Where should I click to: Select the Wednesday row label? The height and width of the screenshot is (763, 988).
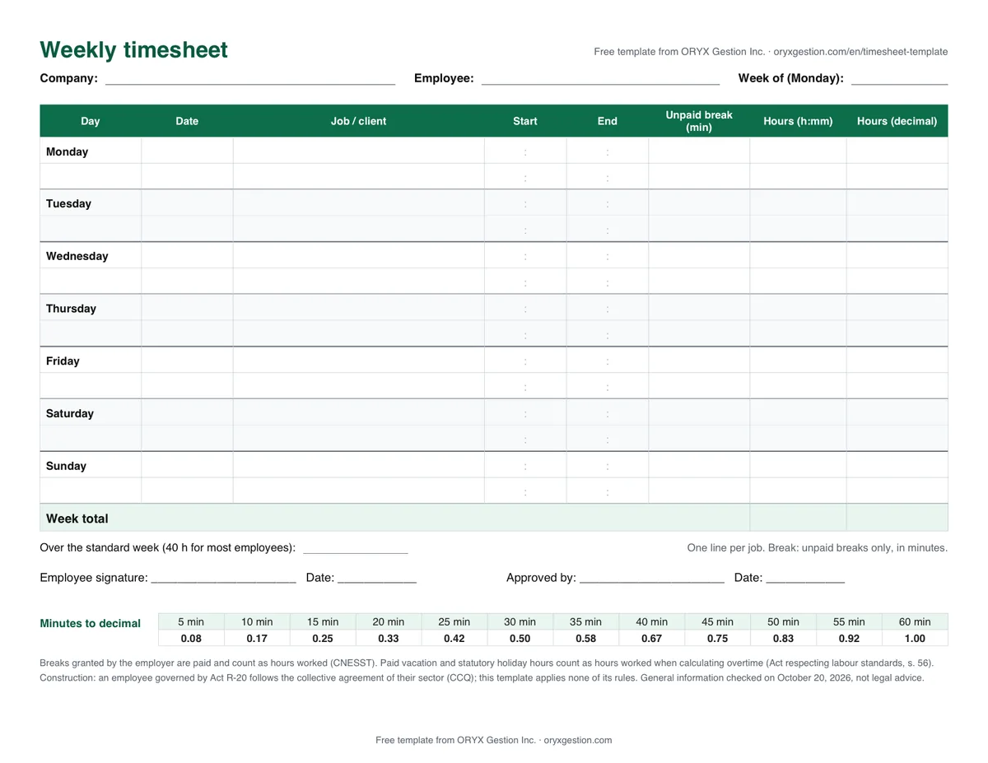[x=77, y=256]
